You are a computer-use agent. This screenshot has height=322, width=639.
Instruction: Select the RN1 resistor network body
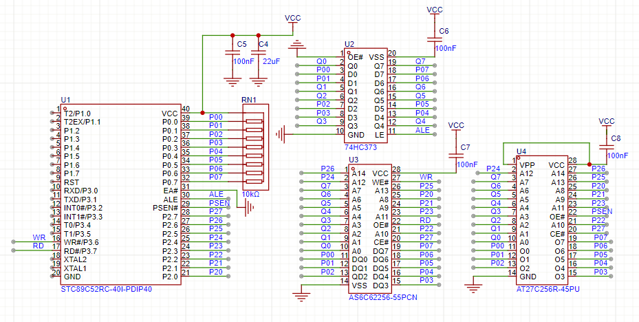[255, 147]
